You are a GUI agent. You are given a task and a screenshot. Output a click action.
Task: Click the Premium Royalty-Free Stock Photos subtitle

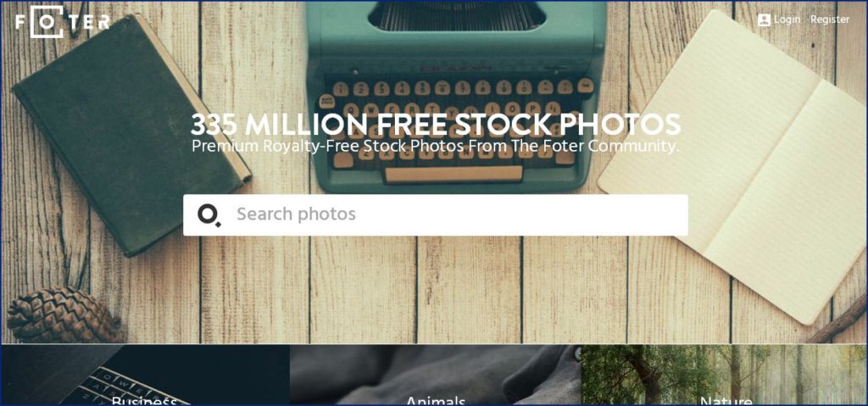point(436,147)
